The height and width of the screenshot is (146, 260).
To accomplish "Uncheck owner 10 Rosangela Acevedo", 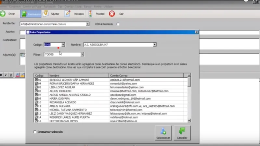I will pos(36,102).
